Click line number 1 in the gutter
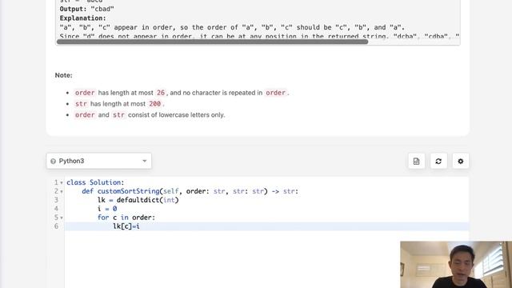The height and width of the screenshot is (288, 512). tap(56, 182)
